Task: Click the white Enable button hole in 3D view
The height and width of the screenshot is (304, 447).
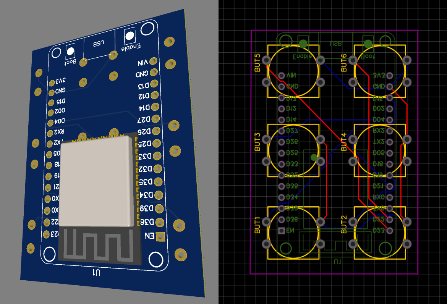Action: (130, 36)
